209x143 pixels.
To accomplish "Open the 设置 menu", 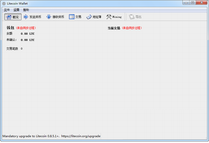I will pyautogui.click(x=16, y=10).
